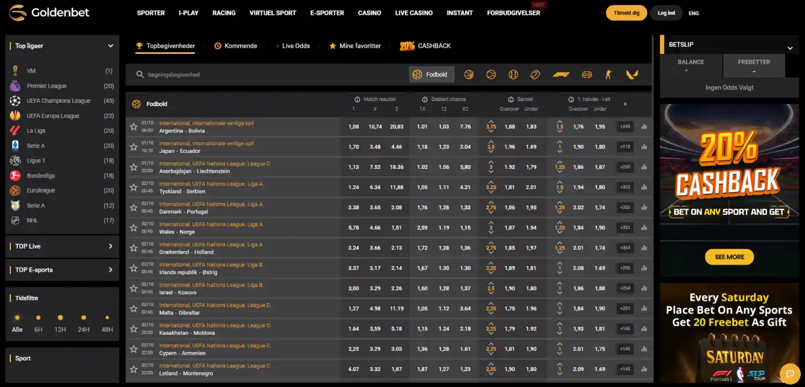The image size is (805, 387).
Task: Favorite the Letland - Montenegro match
Action: coord(133,369)
